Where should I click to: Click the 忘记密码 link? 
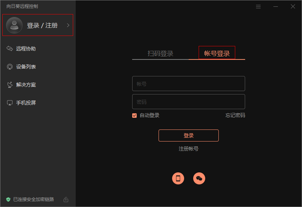pos(235,115)
